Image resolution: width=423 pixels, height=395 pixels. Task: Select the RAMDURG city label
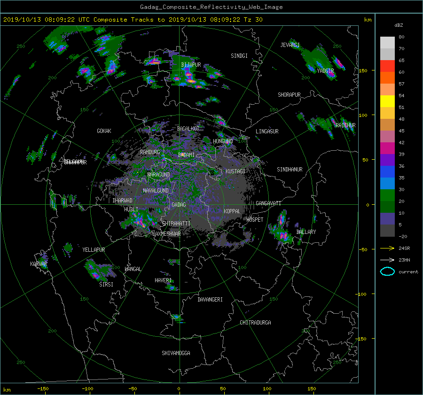click(x=150, y=152)
